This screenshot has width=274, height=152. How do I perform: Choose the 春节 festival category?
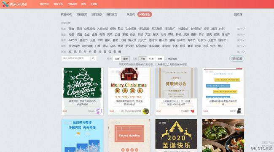[x=116, y=40]
